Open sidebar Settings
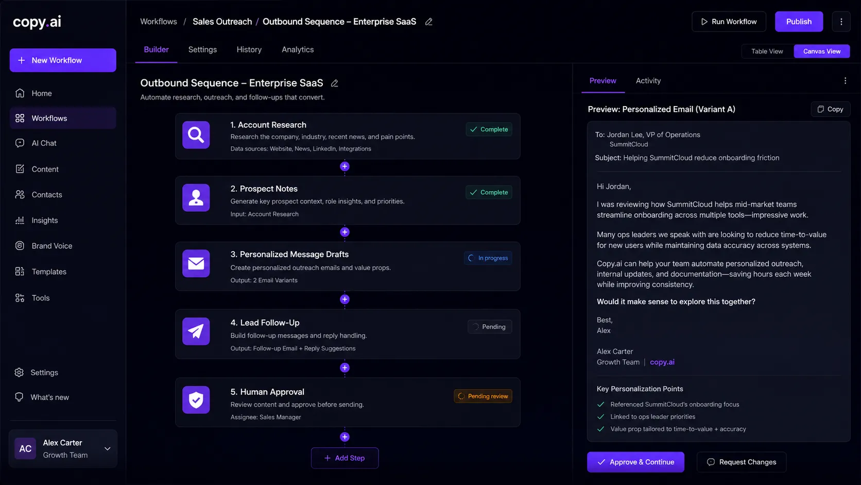861x485 pixels. pos(63,373)
